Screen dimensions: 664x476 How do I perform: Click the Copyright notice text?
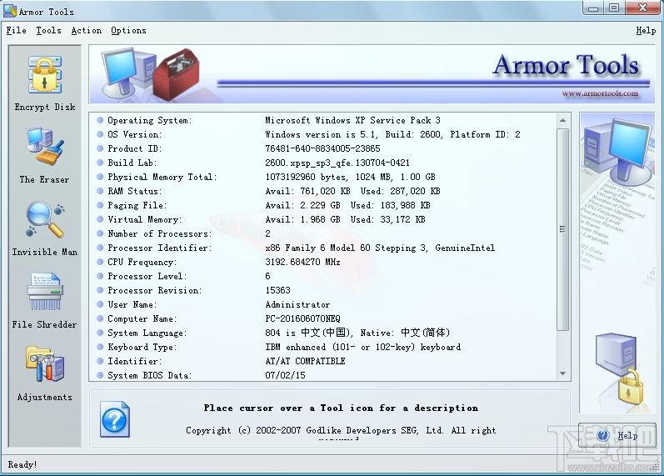click(x=341, y=431)
